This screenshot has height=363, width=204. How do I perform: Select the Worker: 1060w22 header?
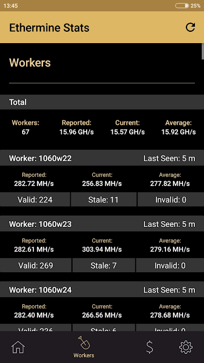click(102, 158)
